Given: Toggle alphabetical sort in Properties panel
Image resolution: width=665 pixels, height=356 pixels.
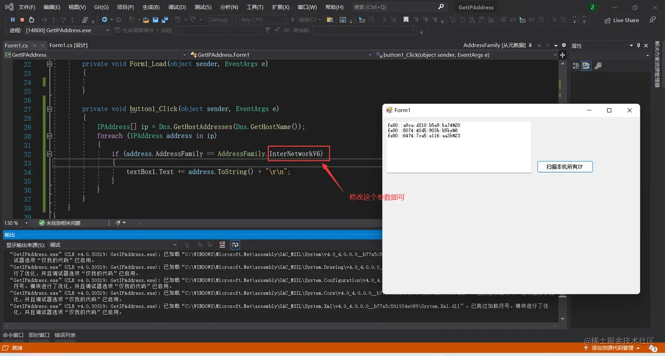Looking at the screenshot, I should 586,66.
